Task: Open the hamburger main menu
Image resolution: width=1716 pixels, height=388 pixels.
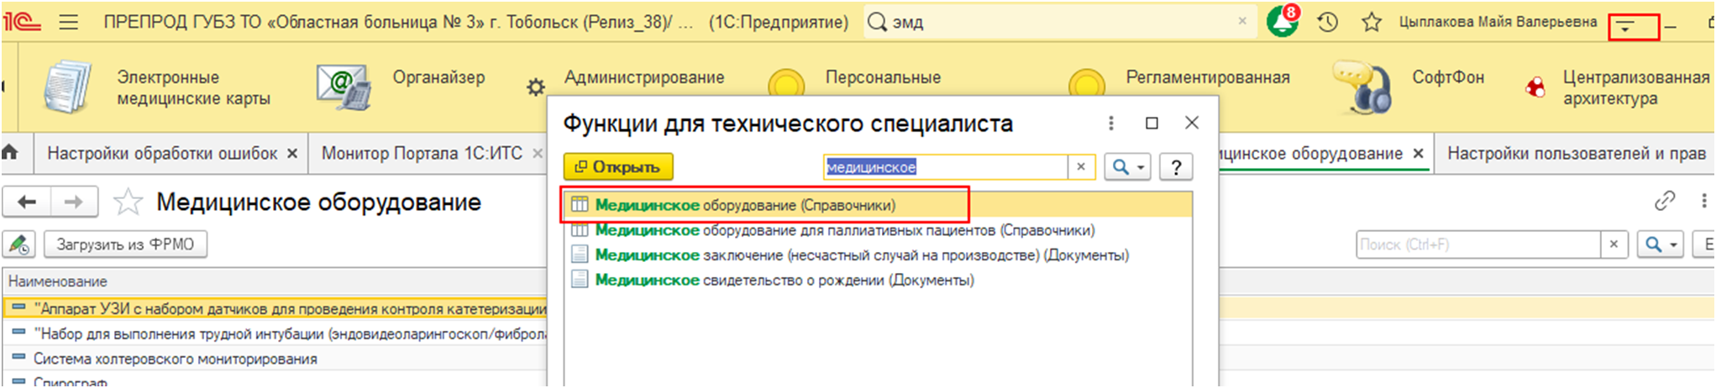Action: tap(69, 23)
